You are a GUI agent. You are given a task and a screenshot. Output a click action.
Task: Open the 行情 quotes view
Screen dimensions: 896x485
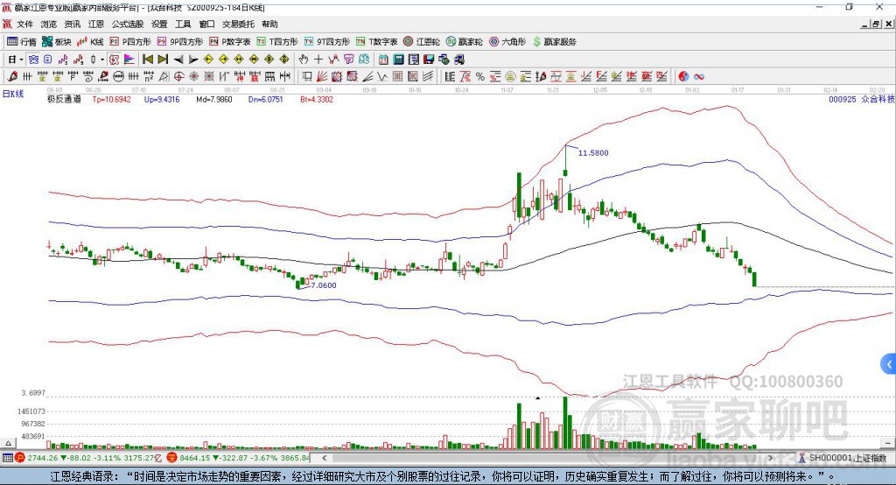(22, 42)
